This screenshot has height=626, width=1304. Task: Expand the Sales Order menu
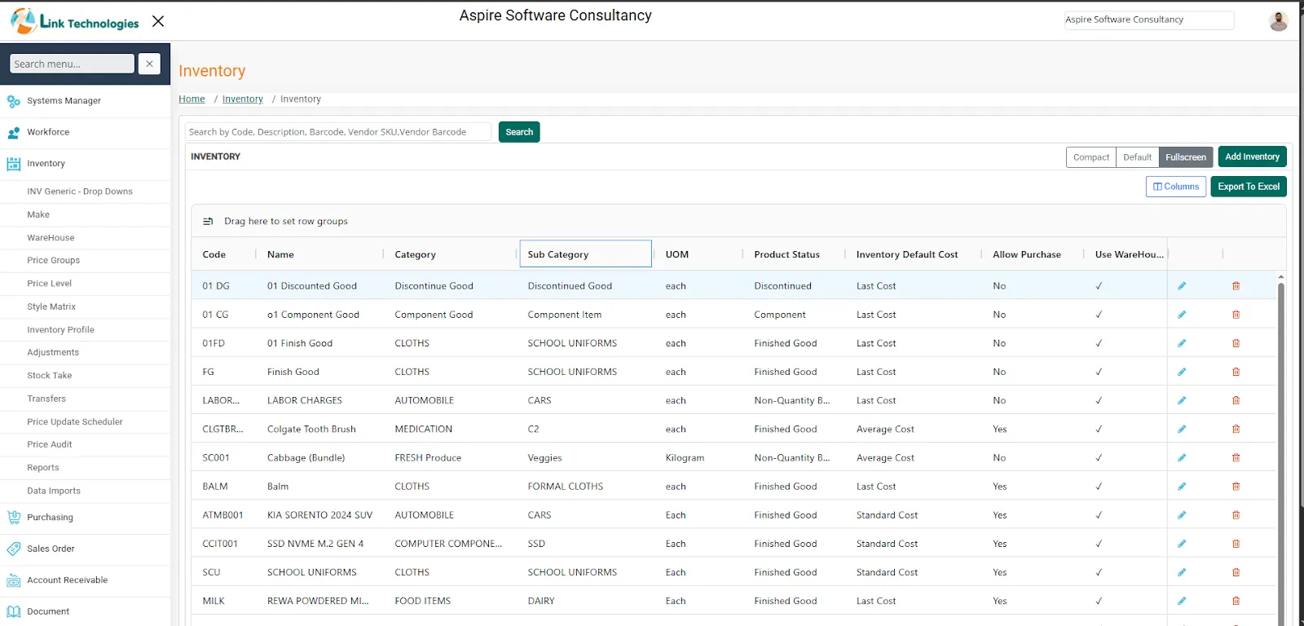pyautogui.click(x=86, y=549)
